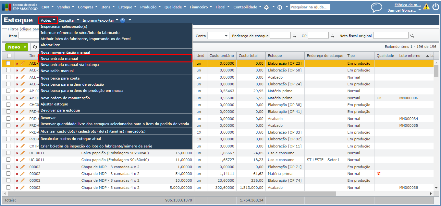441x206 pixels.
Task: Choose Ajustar estoque from Ações menu
Action: pos(54,104)
